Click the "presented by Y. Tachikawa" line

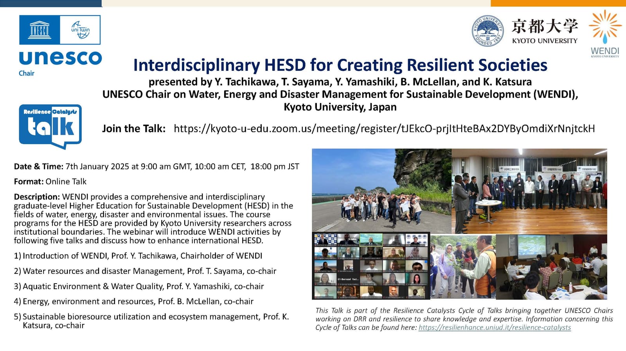pyautogui.click(x=340, y=82)
